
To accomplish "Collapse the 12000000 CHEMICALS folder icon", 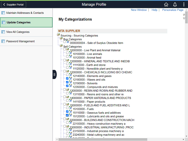I will click(x=68, y=71).
